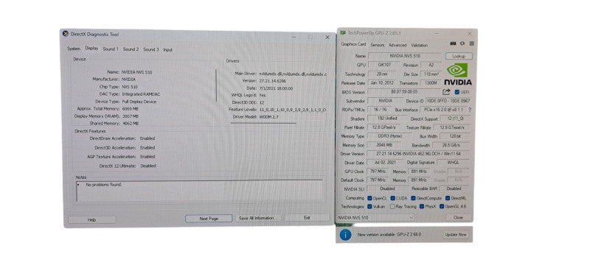The height and width of the screenshot is (265, 590).
Task: Toggle the OpenGL 4.6 checkbox
Action: pyautogui.click(x=442, y=206)
